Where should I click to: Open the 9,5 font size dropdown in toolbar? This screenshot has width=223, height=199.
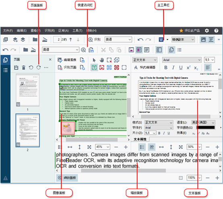point(209,60)
